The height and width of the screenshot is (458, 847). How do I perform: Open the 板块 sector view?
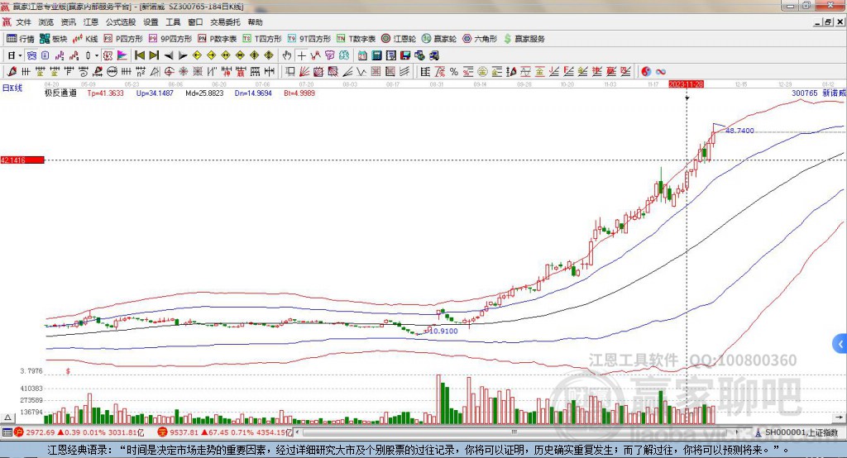point(54,39)
